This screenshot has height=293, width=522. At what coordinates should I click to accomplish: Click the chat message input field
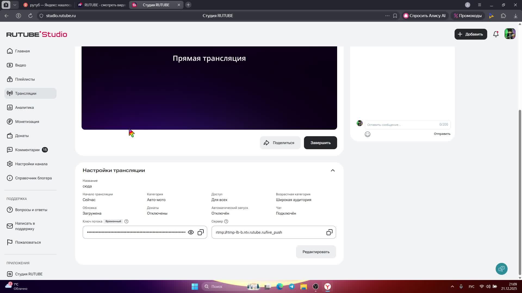pos(402,125)
